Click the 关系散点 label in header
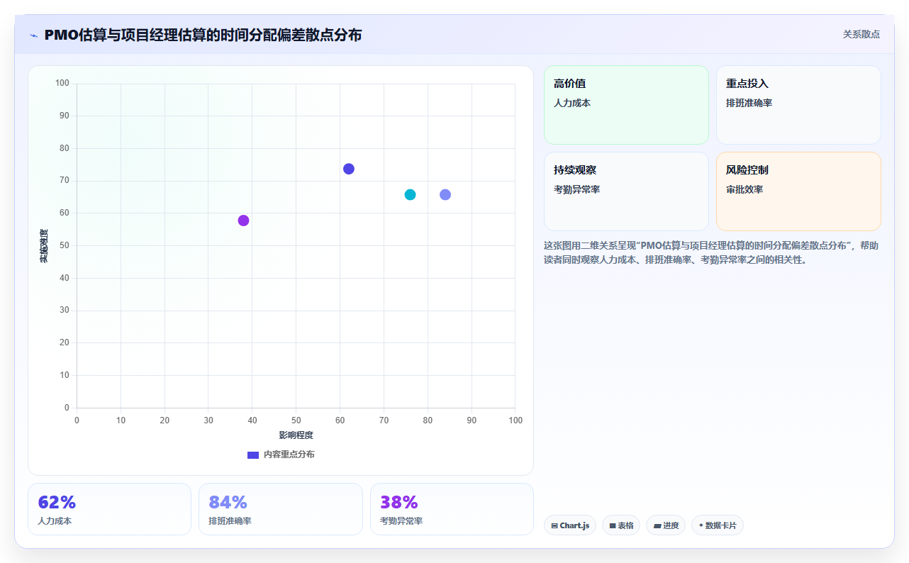The image size is (909, 563). 861,34
